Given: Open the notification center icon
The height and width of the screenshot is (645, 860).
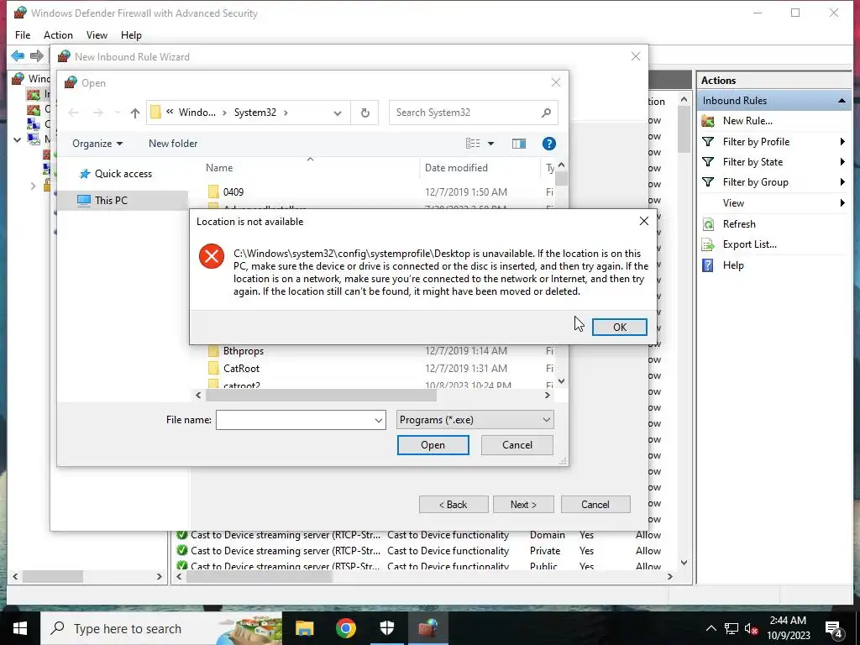Looking at the screenshot, I should (834, 628).
